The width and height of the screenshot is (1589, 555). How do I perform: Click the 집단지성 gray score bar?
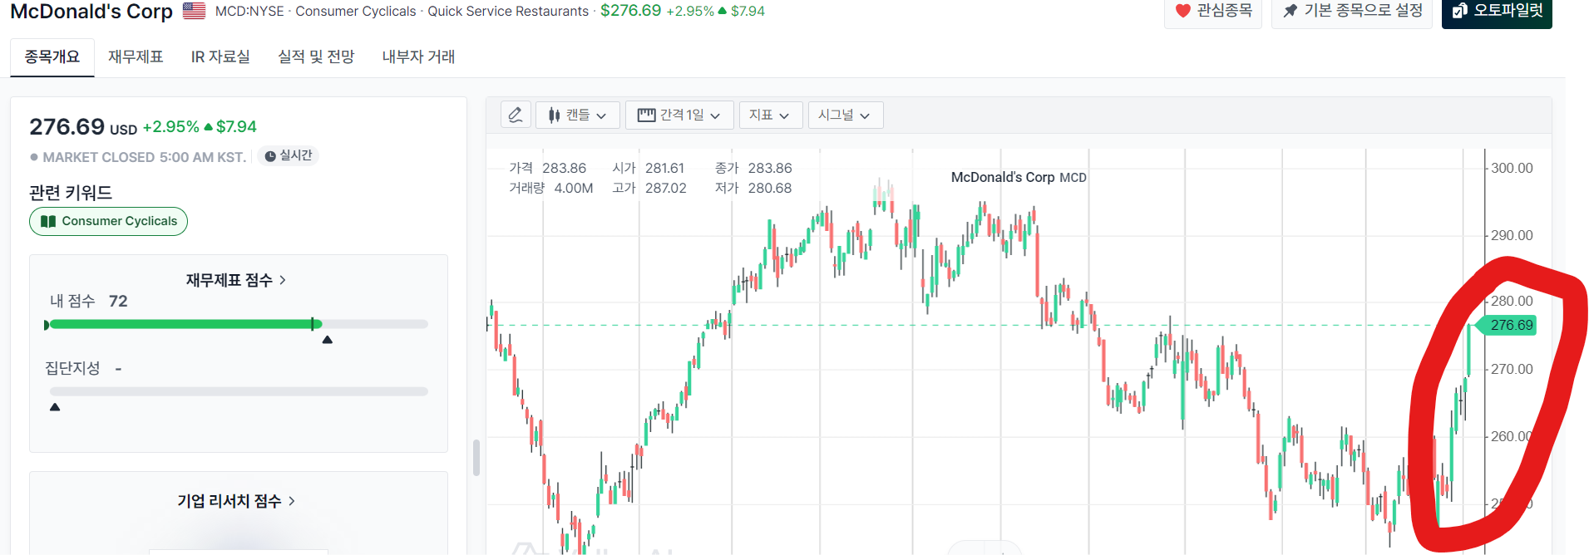click(x=239, y=390)
